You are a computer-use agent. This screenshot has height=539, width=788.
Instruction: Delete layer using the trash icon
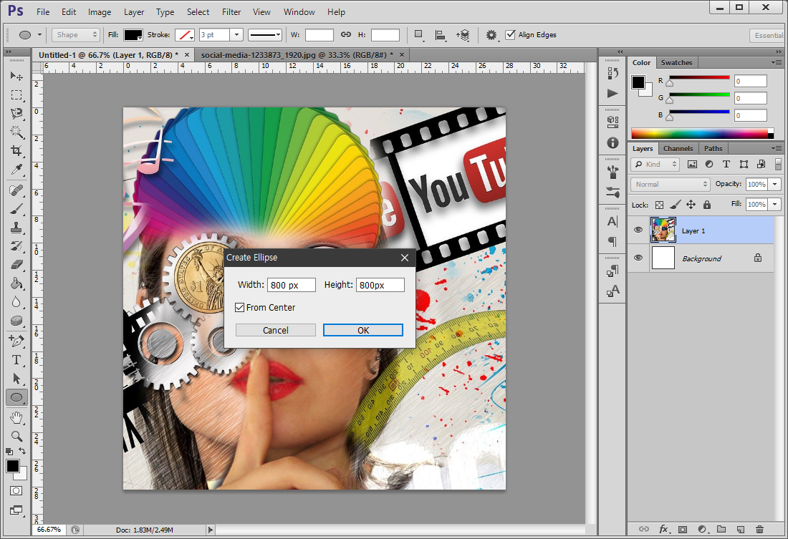(759, 529)
